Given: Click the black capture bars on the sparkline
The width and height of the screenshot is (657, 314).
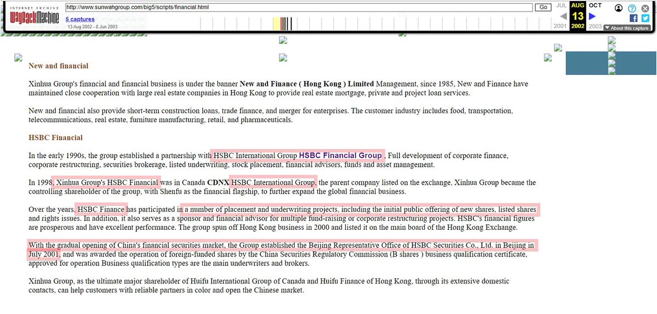Looking at the screenshot, I should click(x=287, y=24).
